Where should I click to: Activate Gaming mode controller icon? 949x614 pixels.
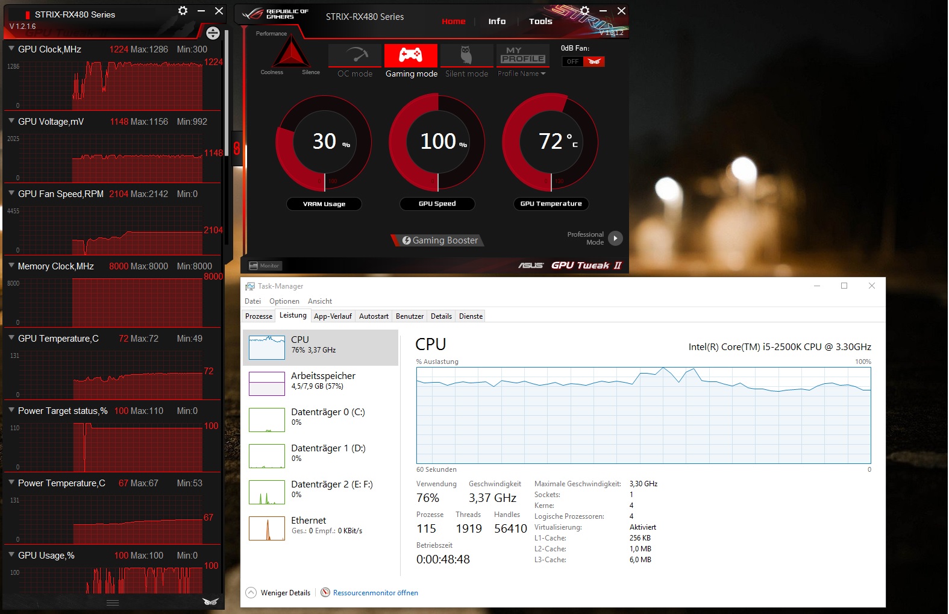411,55
